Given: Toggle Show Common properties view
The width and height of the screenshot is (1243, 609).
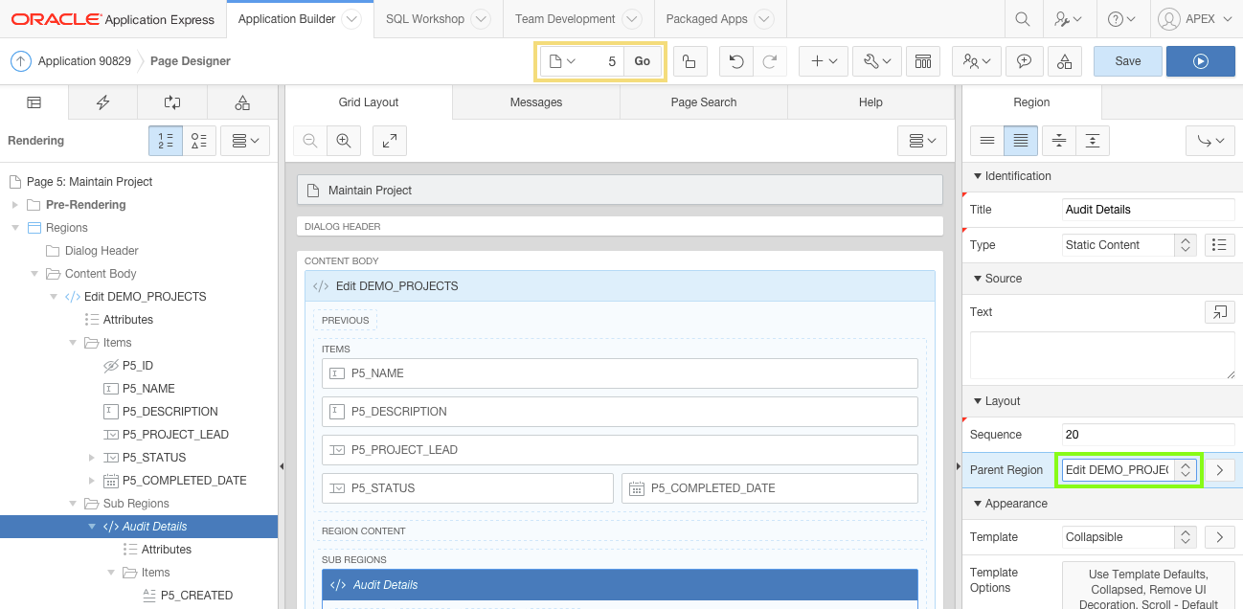Looking at the screenshot, I should click(987, 141).
